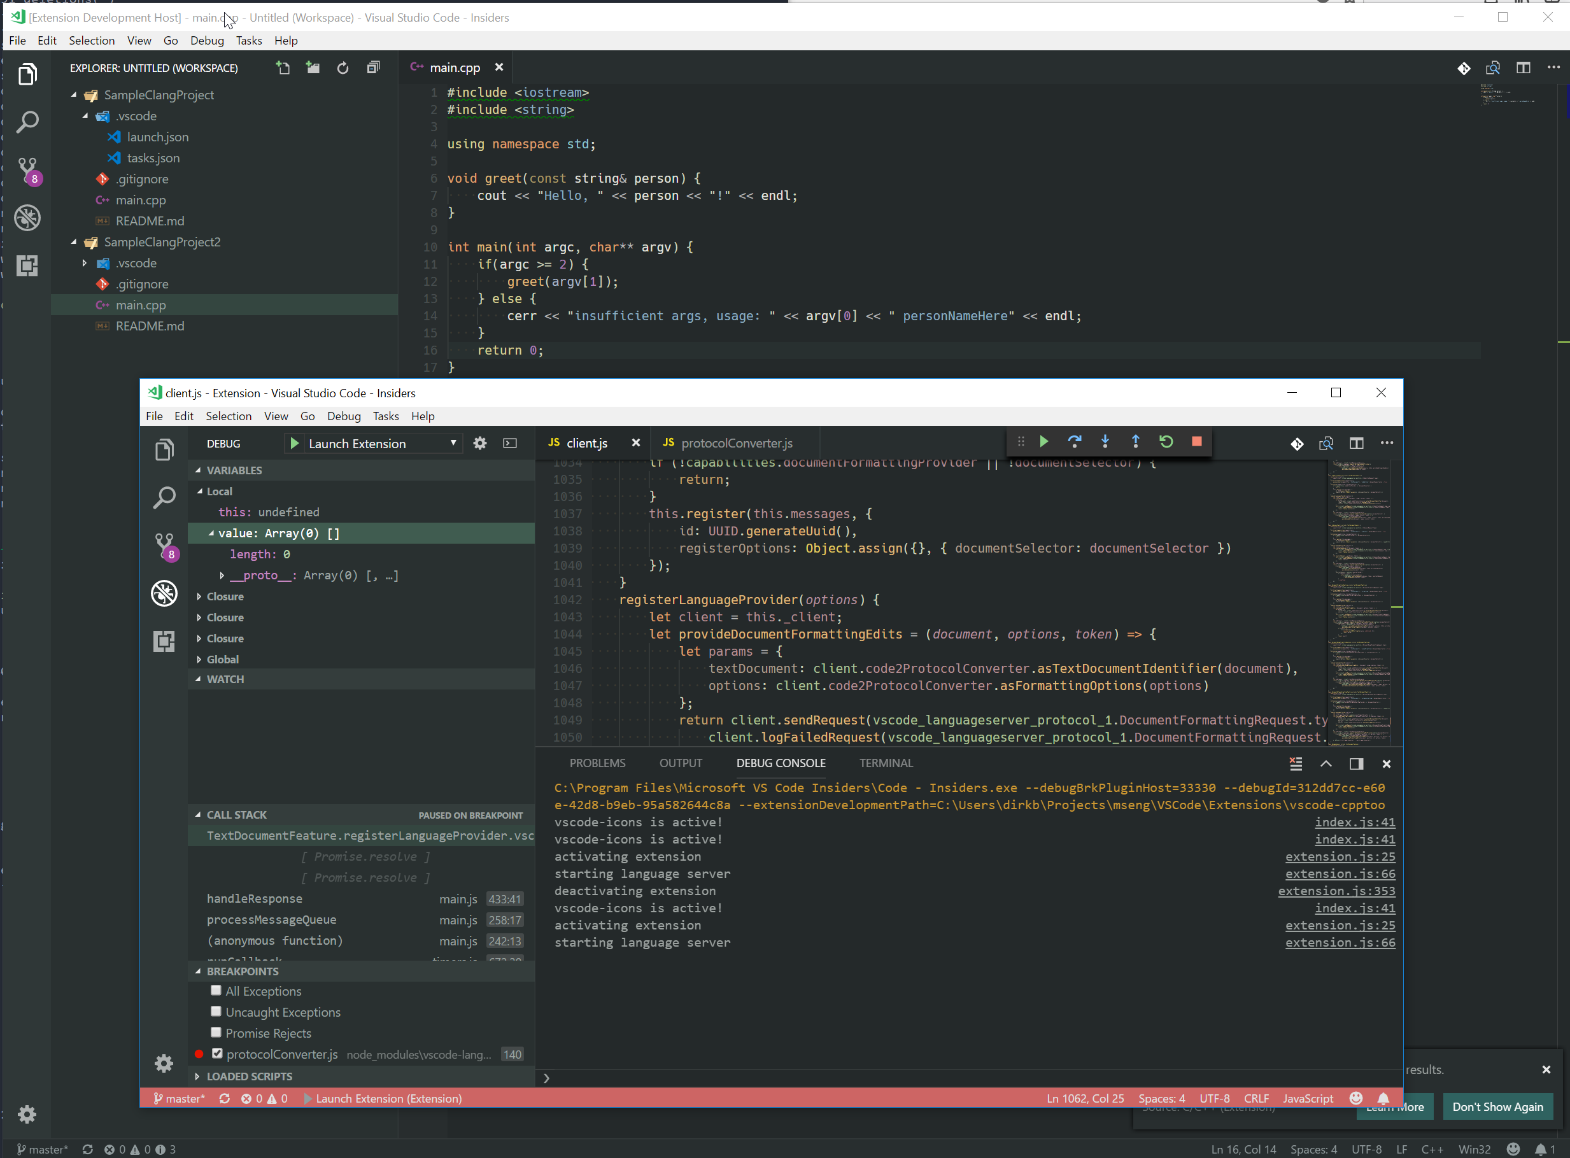Open Launch Extension configuration dropdown
Screen dimensions: 1570x1158
(x=453, y=443)
